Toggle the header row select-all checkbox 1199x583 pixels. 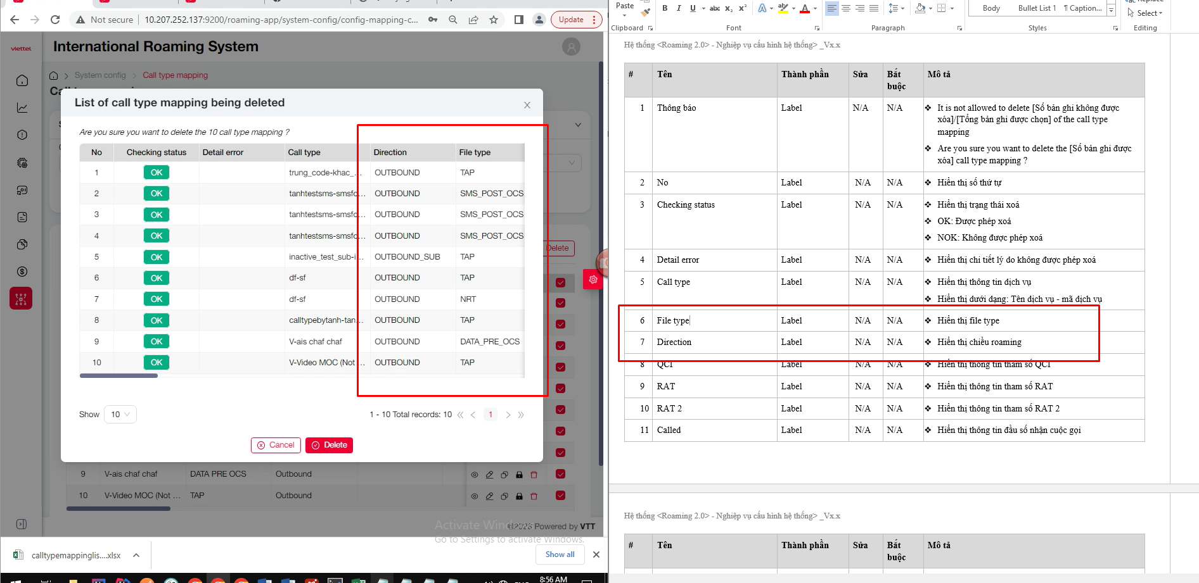(x=560, y=282)
